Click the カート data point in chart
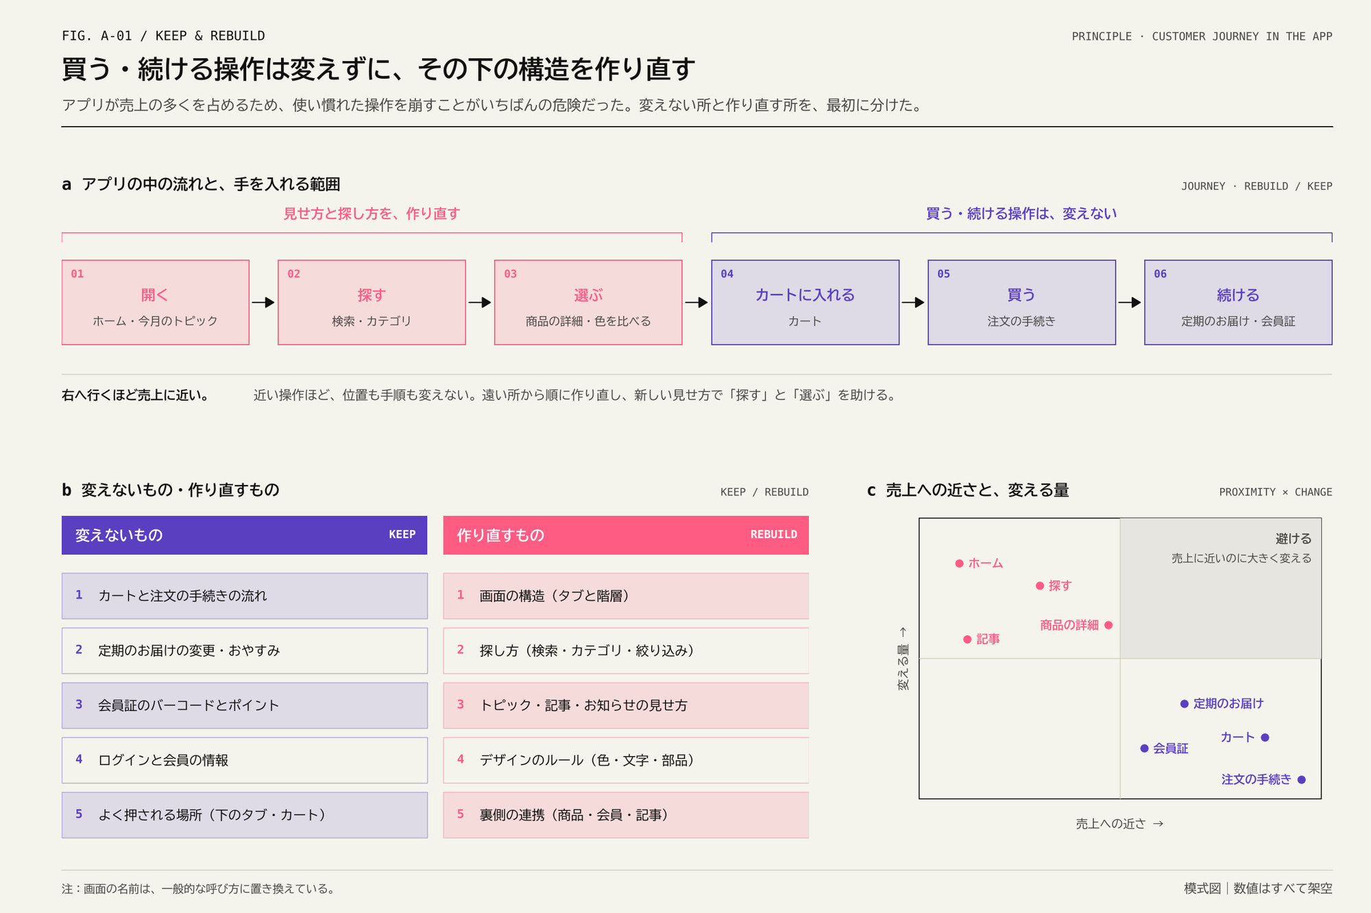The image size is (1371, 913). pos(1265,738)
